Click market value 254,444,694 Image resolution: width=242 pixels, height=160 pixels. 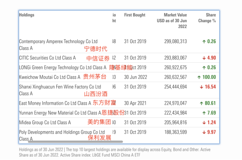coord(176,87)
